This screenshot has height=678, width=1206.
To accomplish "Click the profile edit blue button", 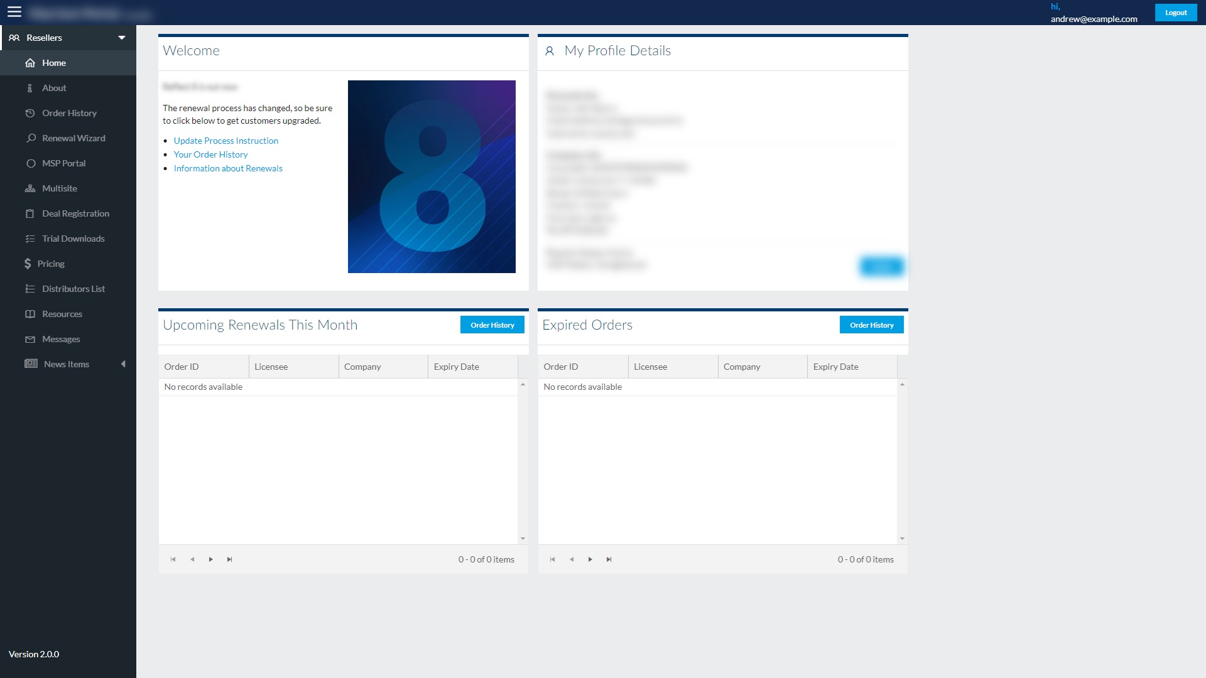I will (881, 267).
